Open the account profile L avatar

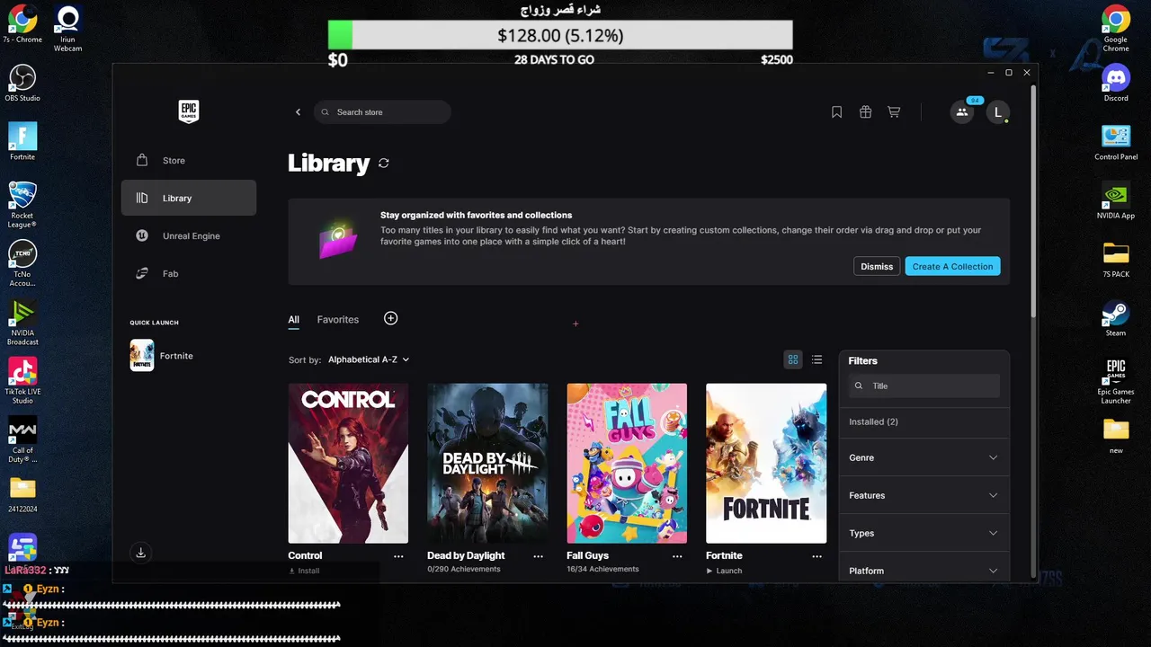997,112
